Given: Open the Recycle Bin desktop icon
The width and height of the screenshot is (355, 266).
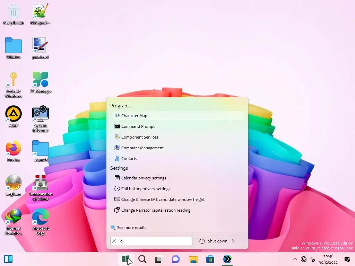Looking at the screenshot, I should point(14,14).
